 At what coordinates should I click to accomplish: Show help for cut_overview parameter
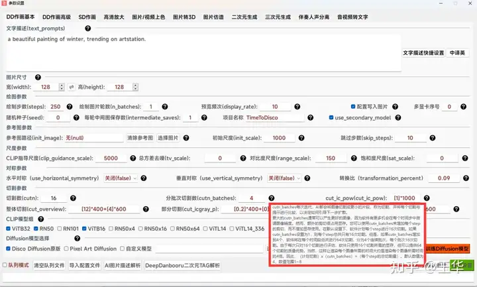click(146, 209)
